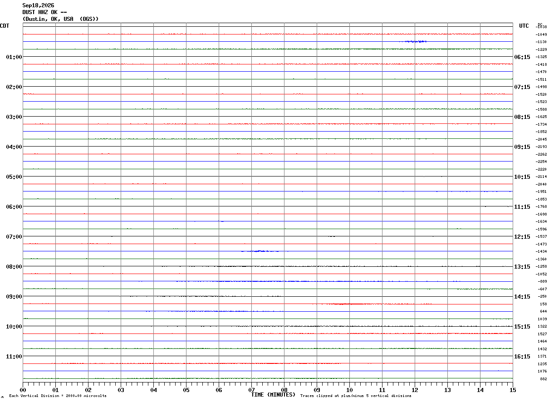The width and height of the screenshot is (549, 402).
Task: Click the TIME (MINUTES) axis title
Action: tap(273, 395)
